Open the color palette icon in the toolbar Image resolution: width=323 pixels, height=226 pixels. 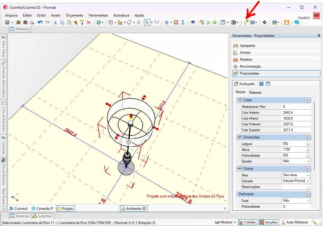274,22
